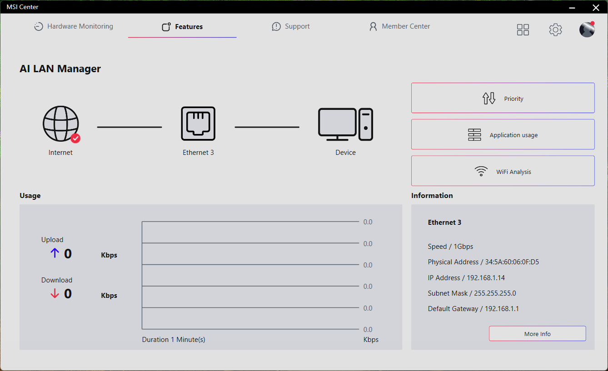Click the IP Address 192.168.1.14 text
This screenshot has width=608, height=371.
466,277
